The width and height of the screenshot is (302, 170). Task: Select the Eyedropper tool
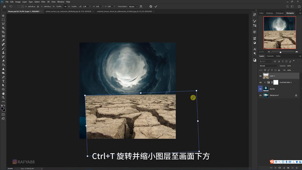[3, 40]
